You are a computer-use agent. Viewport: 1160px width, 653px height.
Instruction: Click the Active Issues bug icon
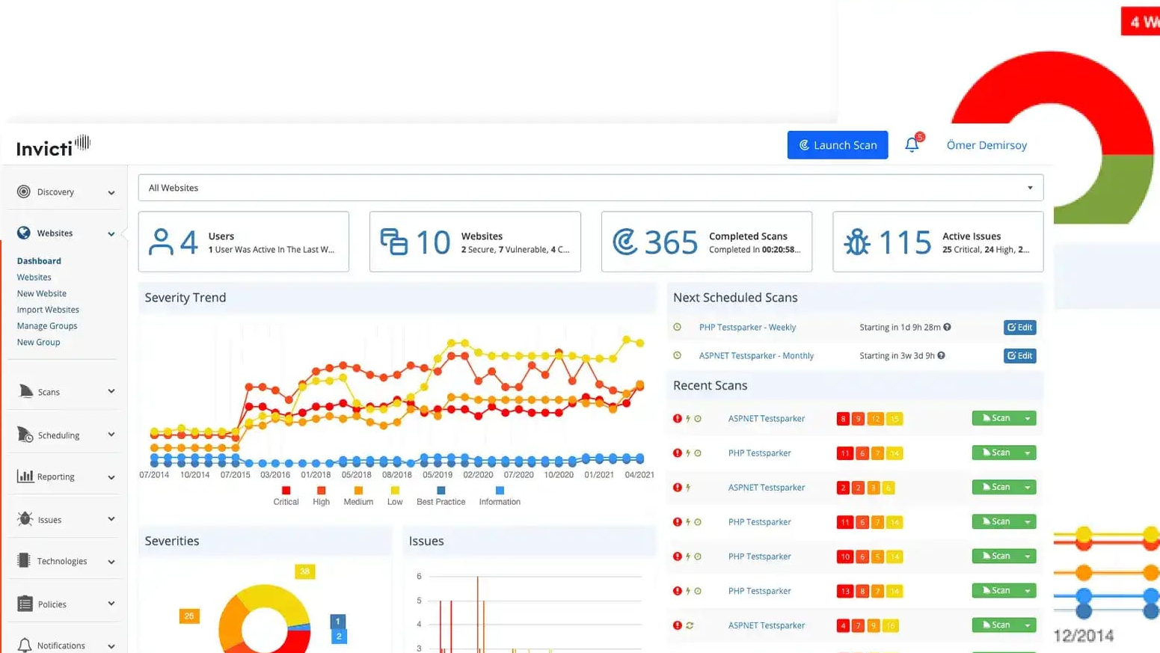click(857, 242)
